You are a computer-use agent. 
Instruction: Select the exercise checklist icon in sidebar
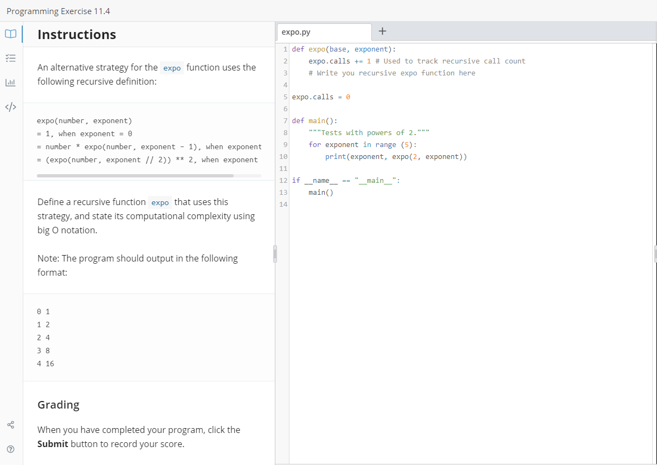click(10, 58)
